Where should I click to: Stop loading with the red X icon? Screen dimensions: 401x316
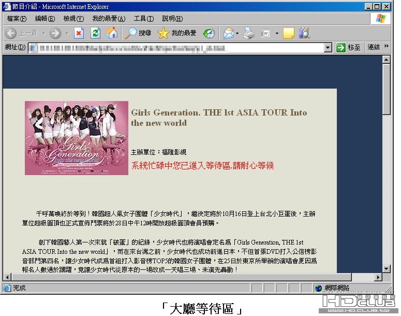(79, 33)
